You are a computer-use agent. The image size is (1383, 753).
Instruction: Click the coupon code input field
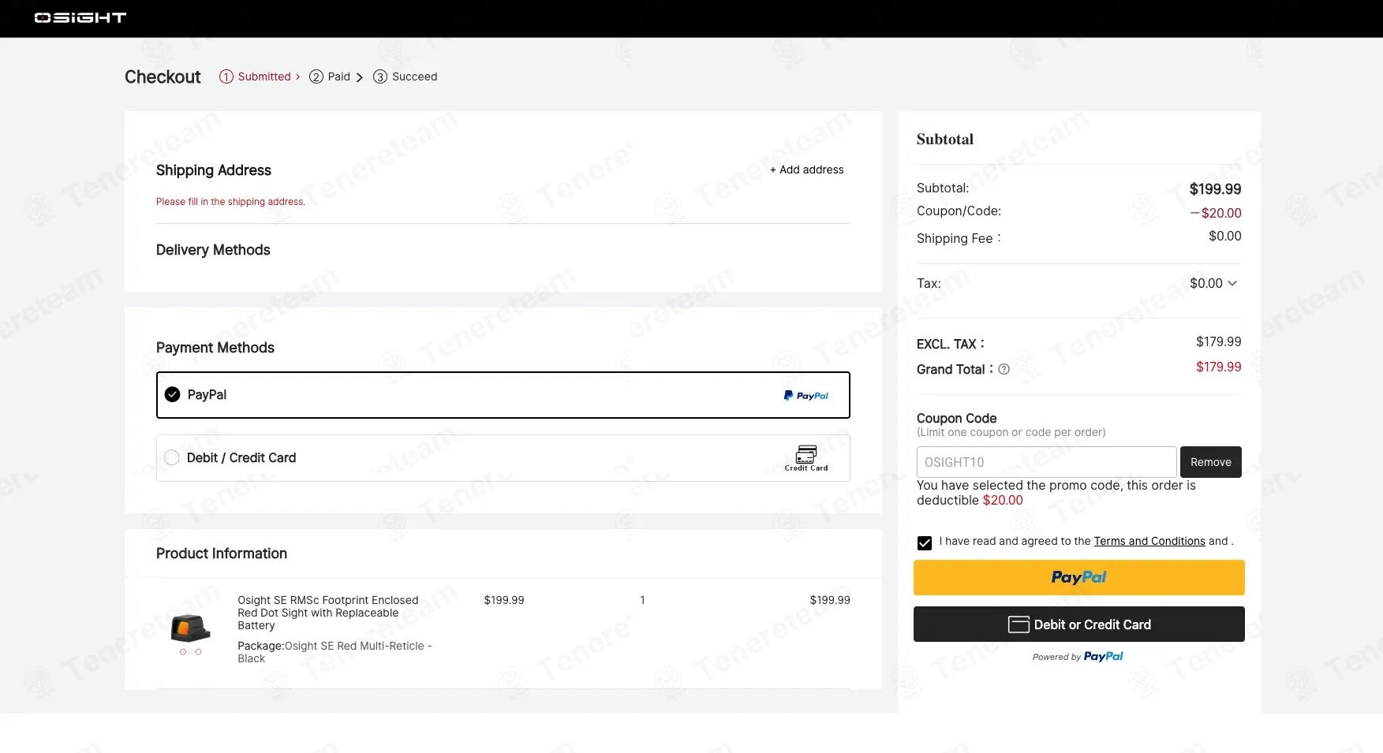[1046, 462]
